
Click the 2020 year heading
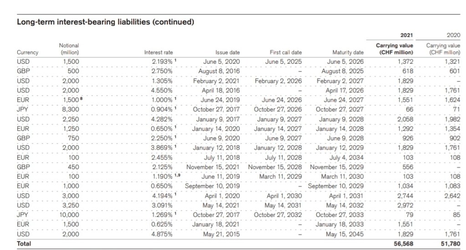coord(454,35)
